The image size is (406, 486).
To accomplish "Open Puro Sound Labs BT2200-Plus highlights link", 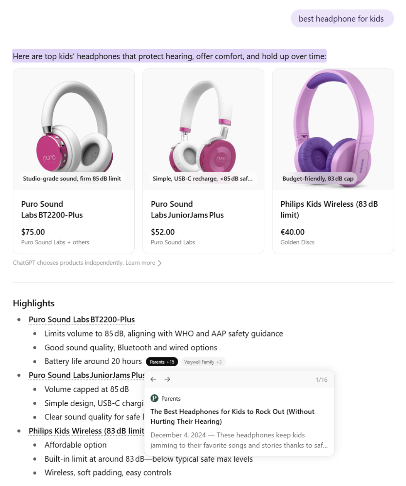I will coord(81,319).
